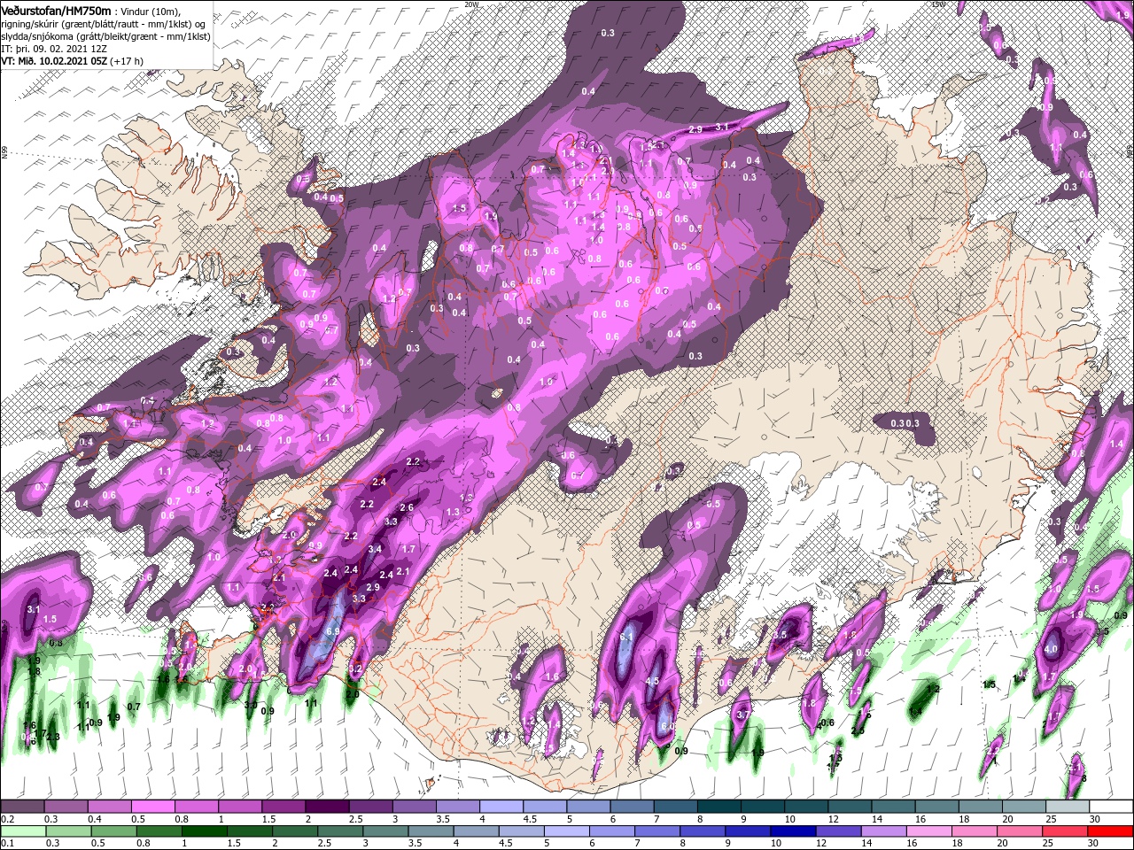
Task: Click the 6.1 precipitation value on the map
Action: [x=625, y=637]
